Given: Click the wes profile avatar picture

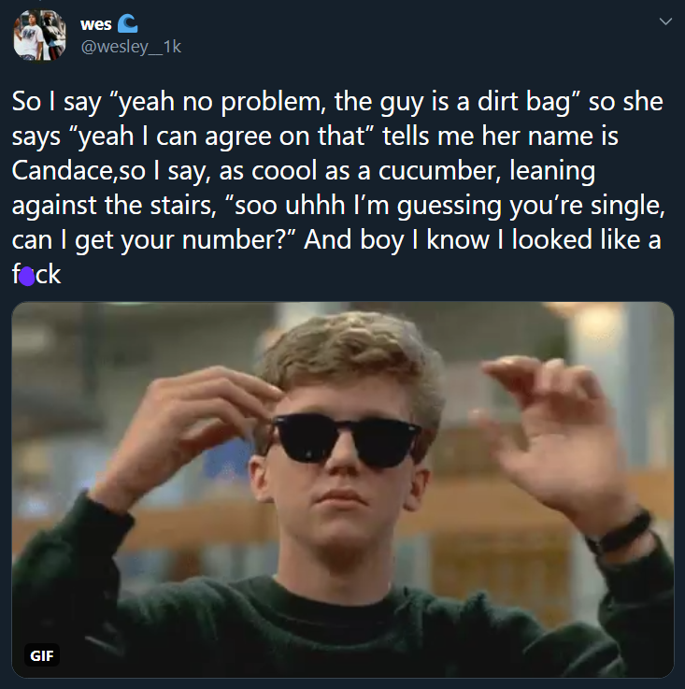Looking at the screenshot, I should [39, 35].
